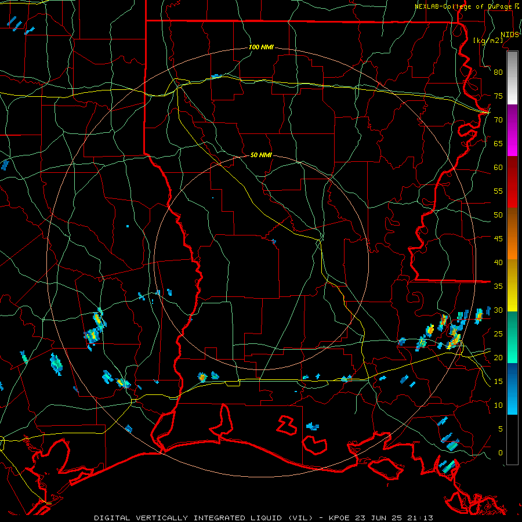Viewport: 522px width, 522px height.
Task: Click the scale value 55
Action: (x=498, y=191)
